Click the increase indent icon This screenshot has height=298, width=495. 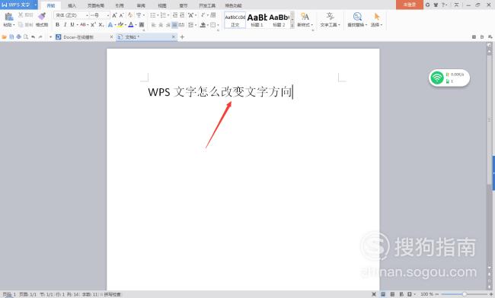click(182, 15)
